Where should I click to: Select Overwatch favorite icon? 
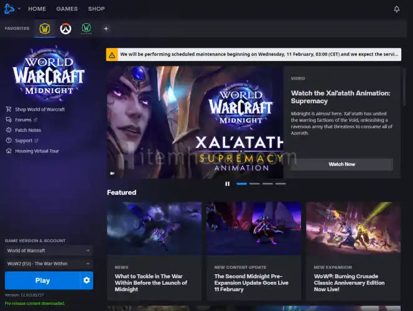click(65, 29)
